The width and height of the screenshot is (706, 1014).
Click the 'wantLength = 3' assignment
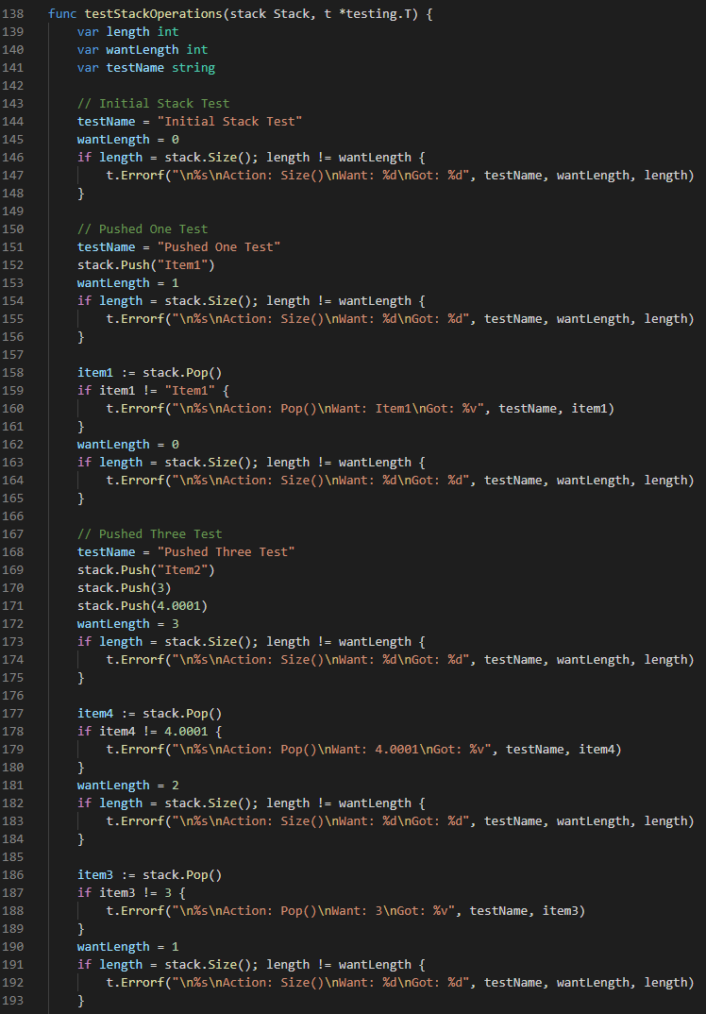tap(128, 624)
